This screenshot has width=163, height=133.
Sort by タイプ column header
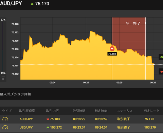pos(7,111)
